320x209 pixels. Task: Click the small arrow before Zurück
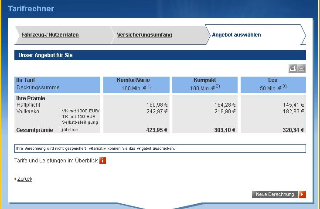coord(15,179)
